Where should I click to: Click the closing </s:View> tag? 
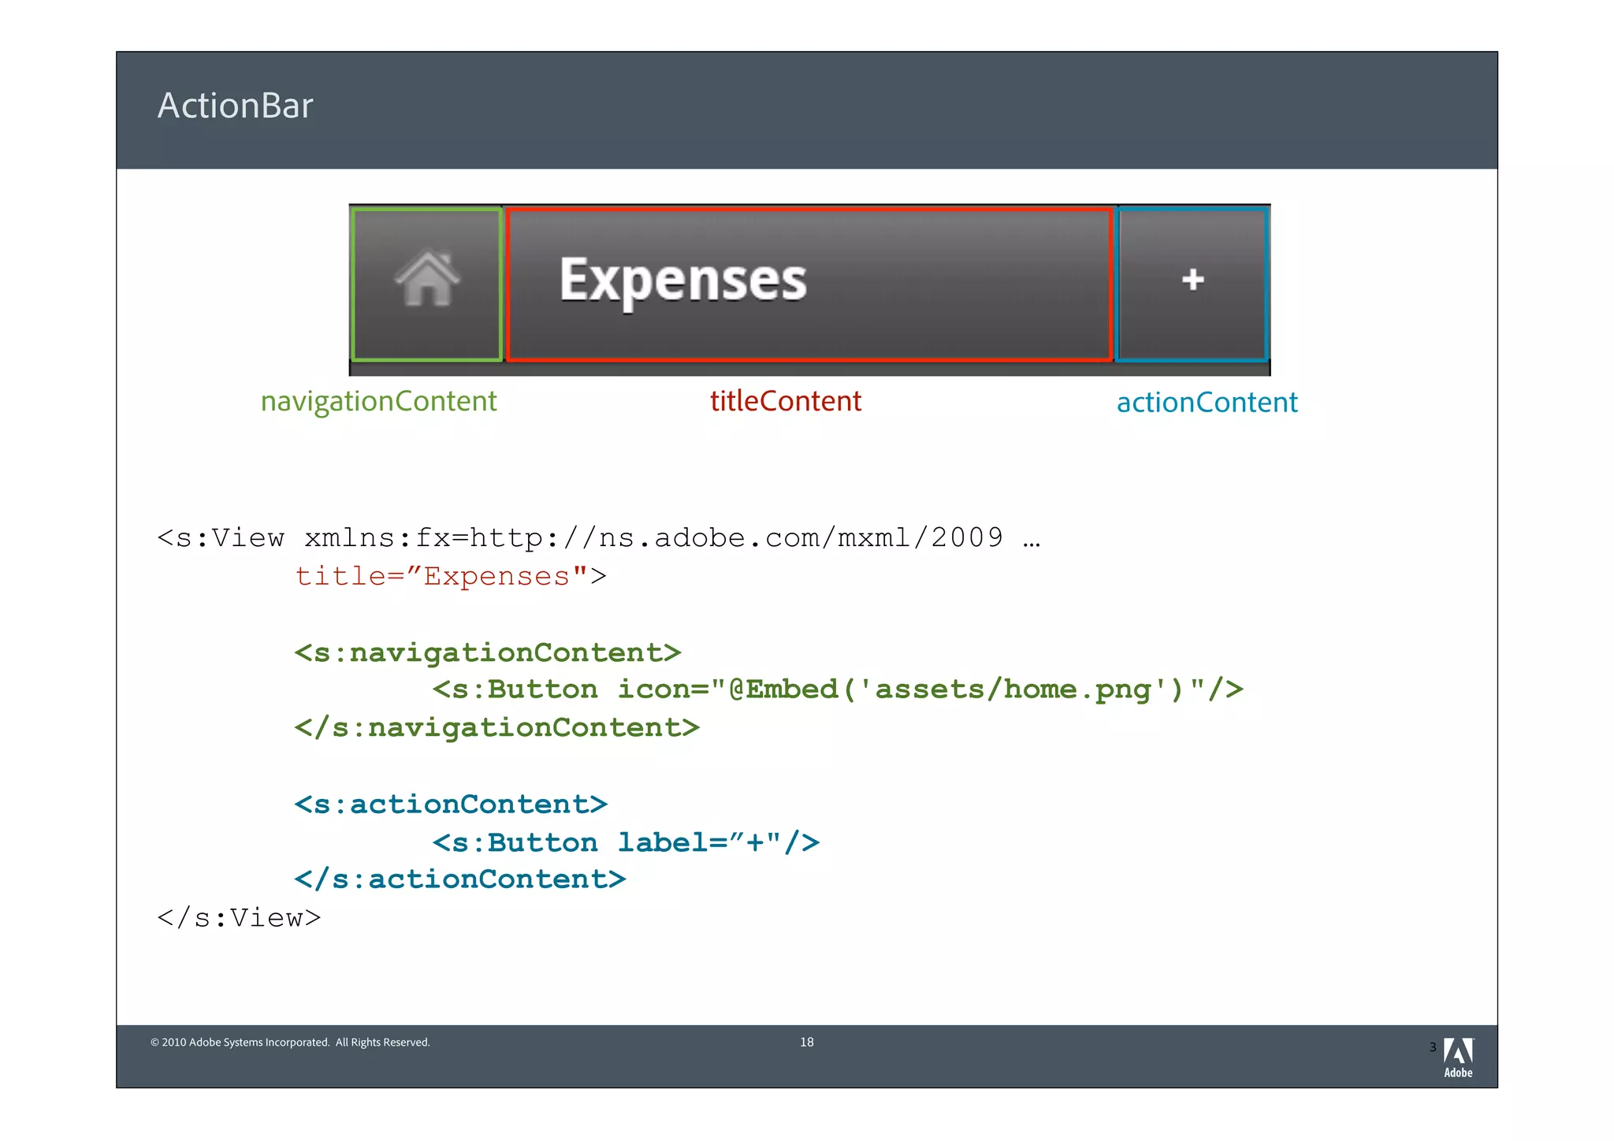click(239, 918)
